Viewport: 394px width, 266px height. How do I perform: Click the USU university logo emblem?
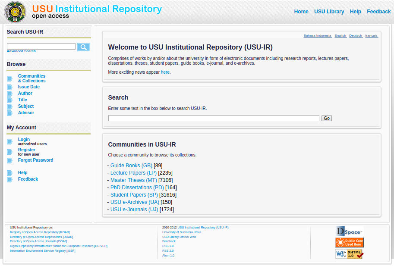[16, 12]
